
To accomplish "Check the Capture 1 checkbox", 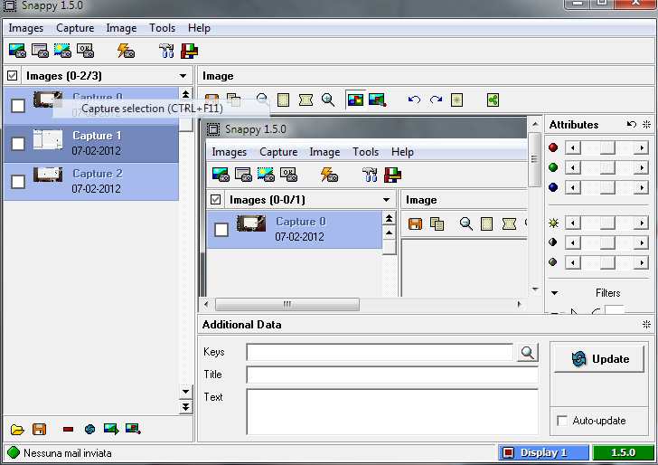I will [x=18, y=144].
